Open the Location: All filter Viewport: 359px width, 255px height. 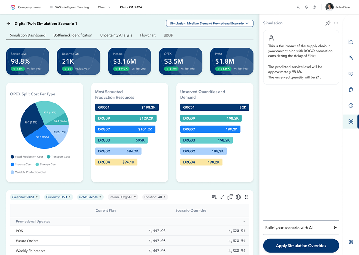[155, 197]
